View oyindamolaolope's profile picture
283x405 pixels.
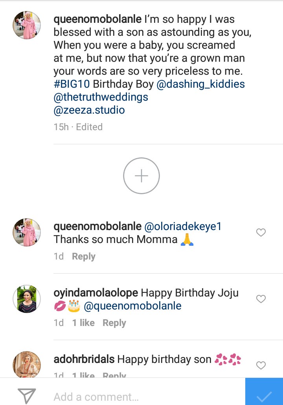tap(27, 299)
